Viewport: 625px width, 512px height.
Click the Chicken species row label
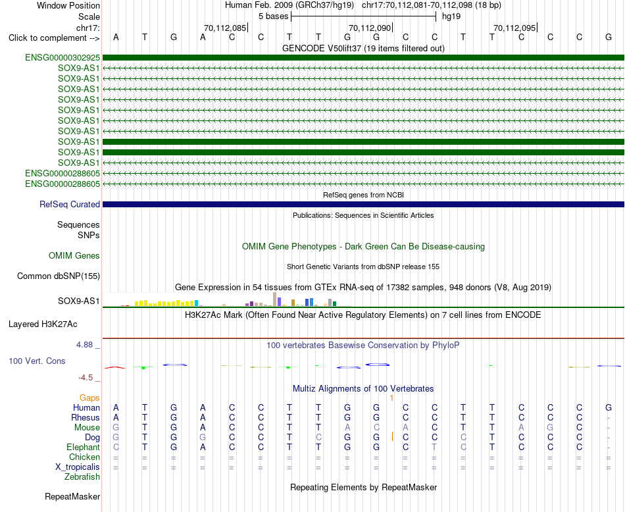84,457
